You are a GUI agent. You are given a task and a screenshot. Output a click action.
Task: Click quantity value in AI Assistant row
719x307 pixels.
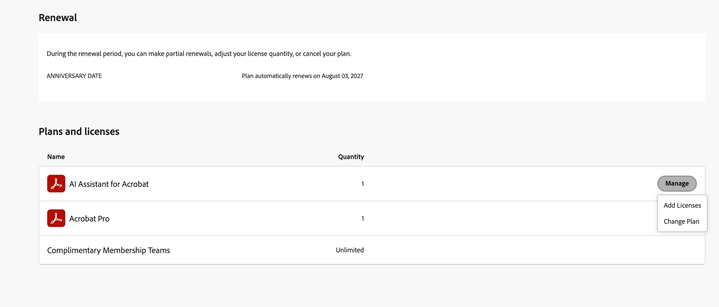pyautogui.click(x=363, y=184)
